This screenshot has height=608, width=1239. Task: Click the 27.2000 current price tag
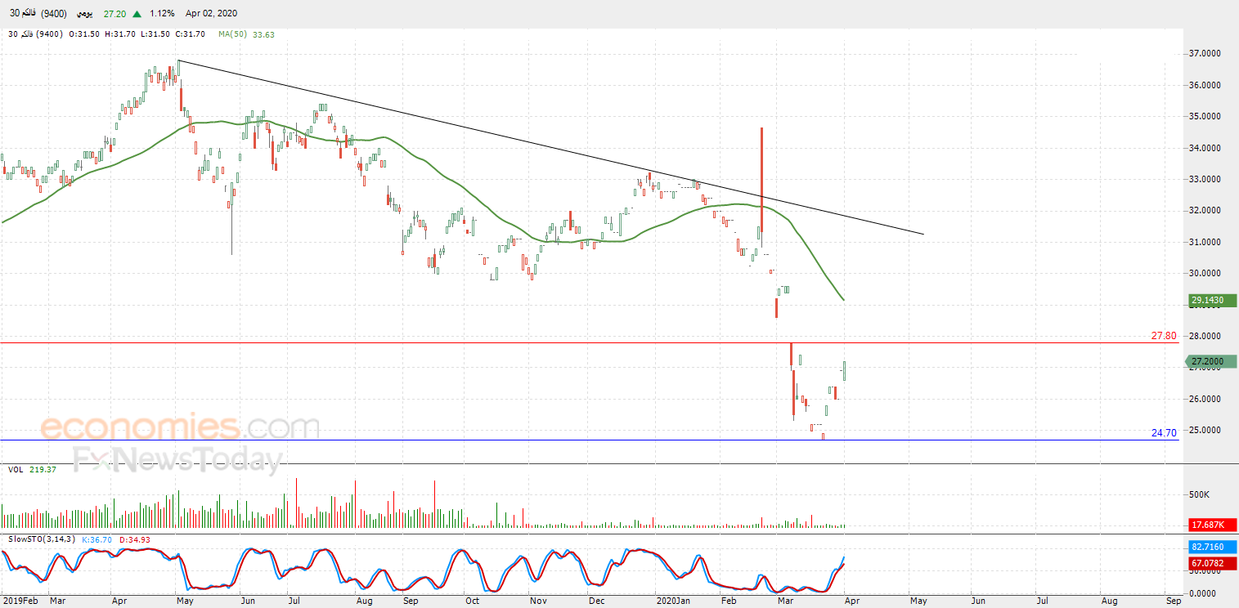pos(1213,361)
